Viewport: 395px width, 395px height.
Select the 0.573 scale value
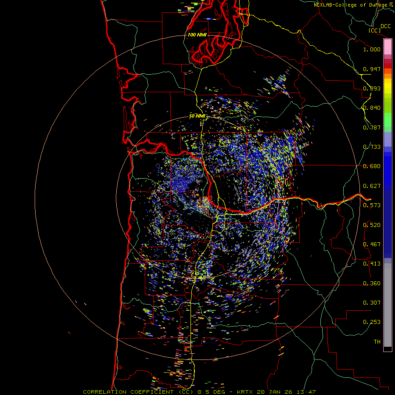pyautogui.click(x=372, y=205)
